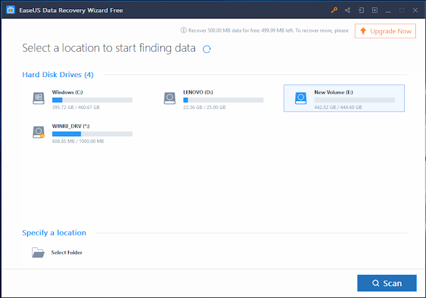Viewport: 426px width, 298px height.
Task: Click the Hard Disk Drives (4) heading
Action: pos(58,74)
